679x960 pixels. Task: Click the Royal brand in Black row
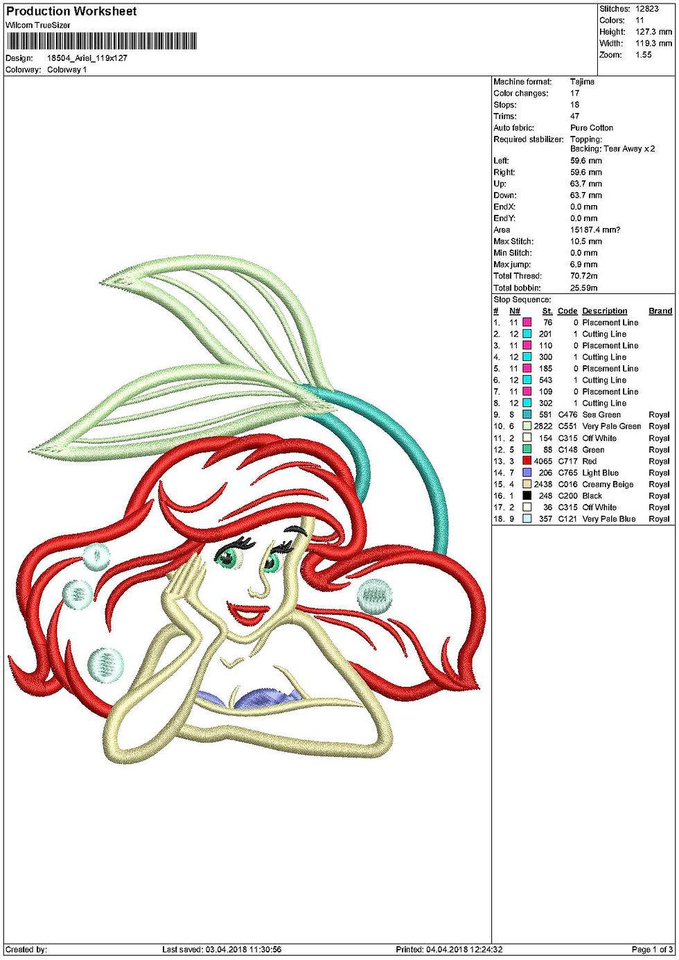(660, 496)
